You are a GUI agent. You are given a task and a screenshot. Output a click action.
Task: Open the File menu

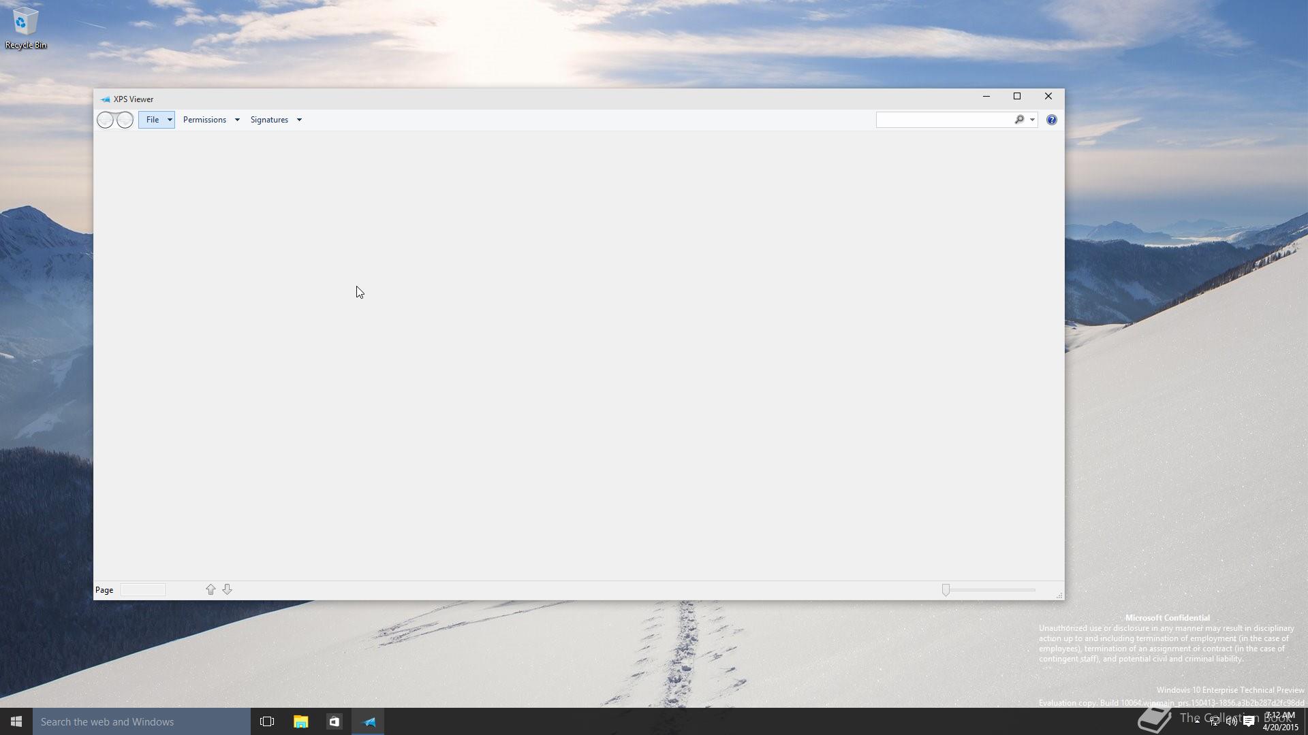click(156, 120)
